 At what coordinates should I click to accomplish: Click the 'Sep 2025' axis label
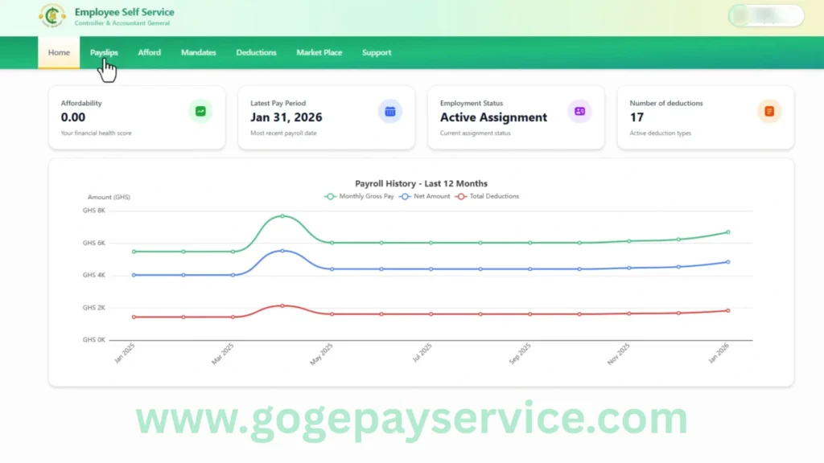coord(520,354)
